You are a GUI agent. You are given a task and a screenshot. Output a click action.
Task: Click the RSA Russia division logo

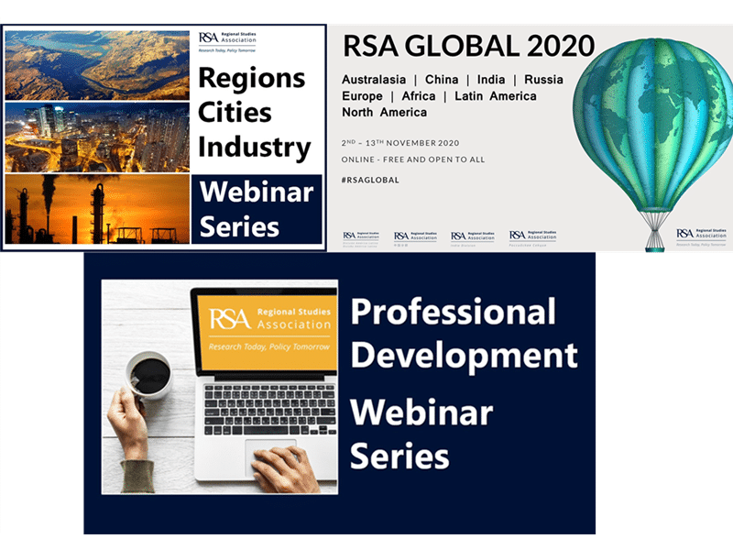click(x=532, y=237)
